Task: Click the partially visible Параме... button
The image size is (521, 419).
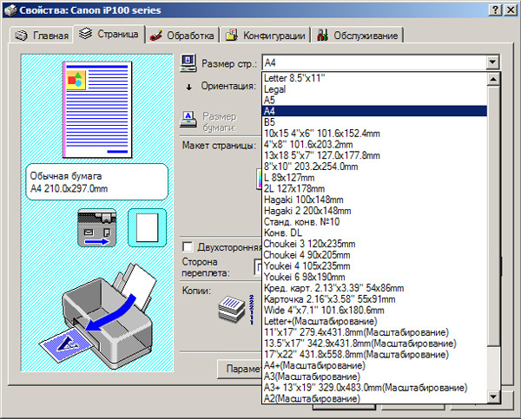Action: click(240, 369)
